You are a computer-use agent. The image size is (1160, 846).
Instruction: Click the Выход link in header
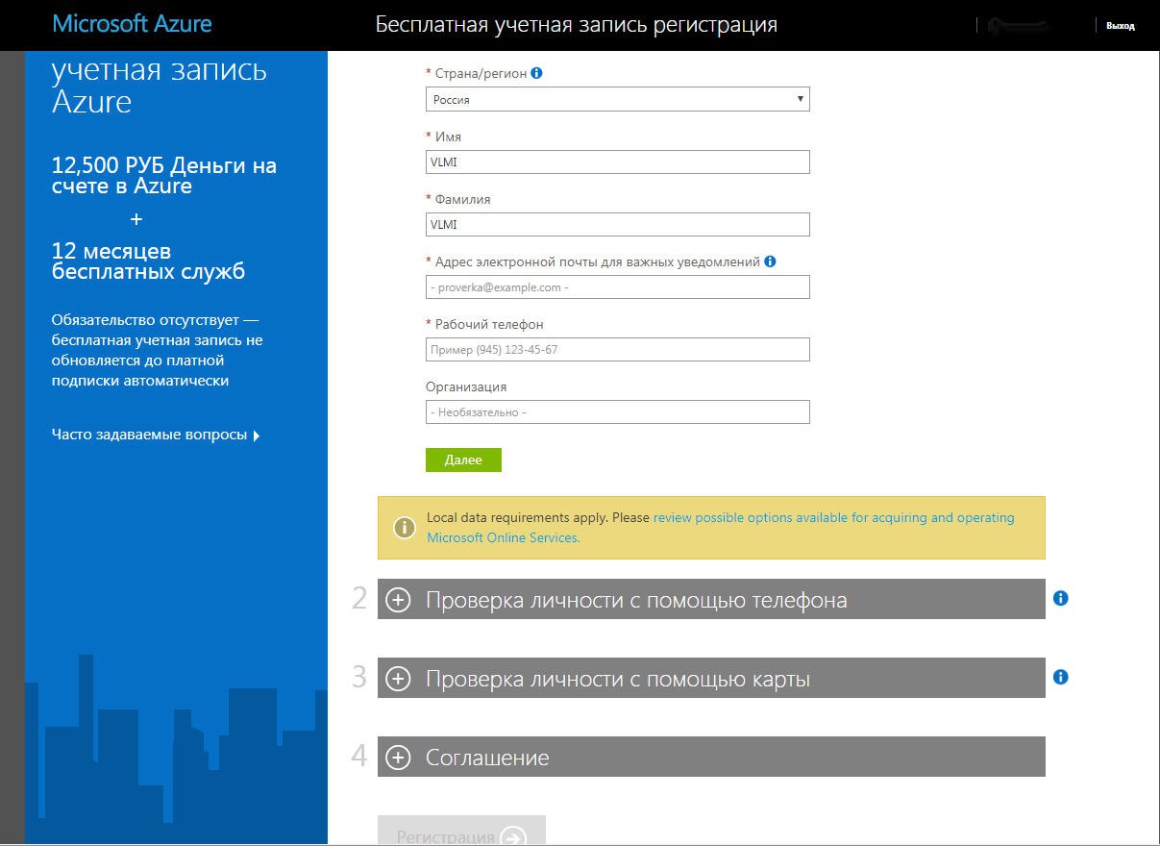click(x=1120, y=26)
